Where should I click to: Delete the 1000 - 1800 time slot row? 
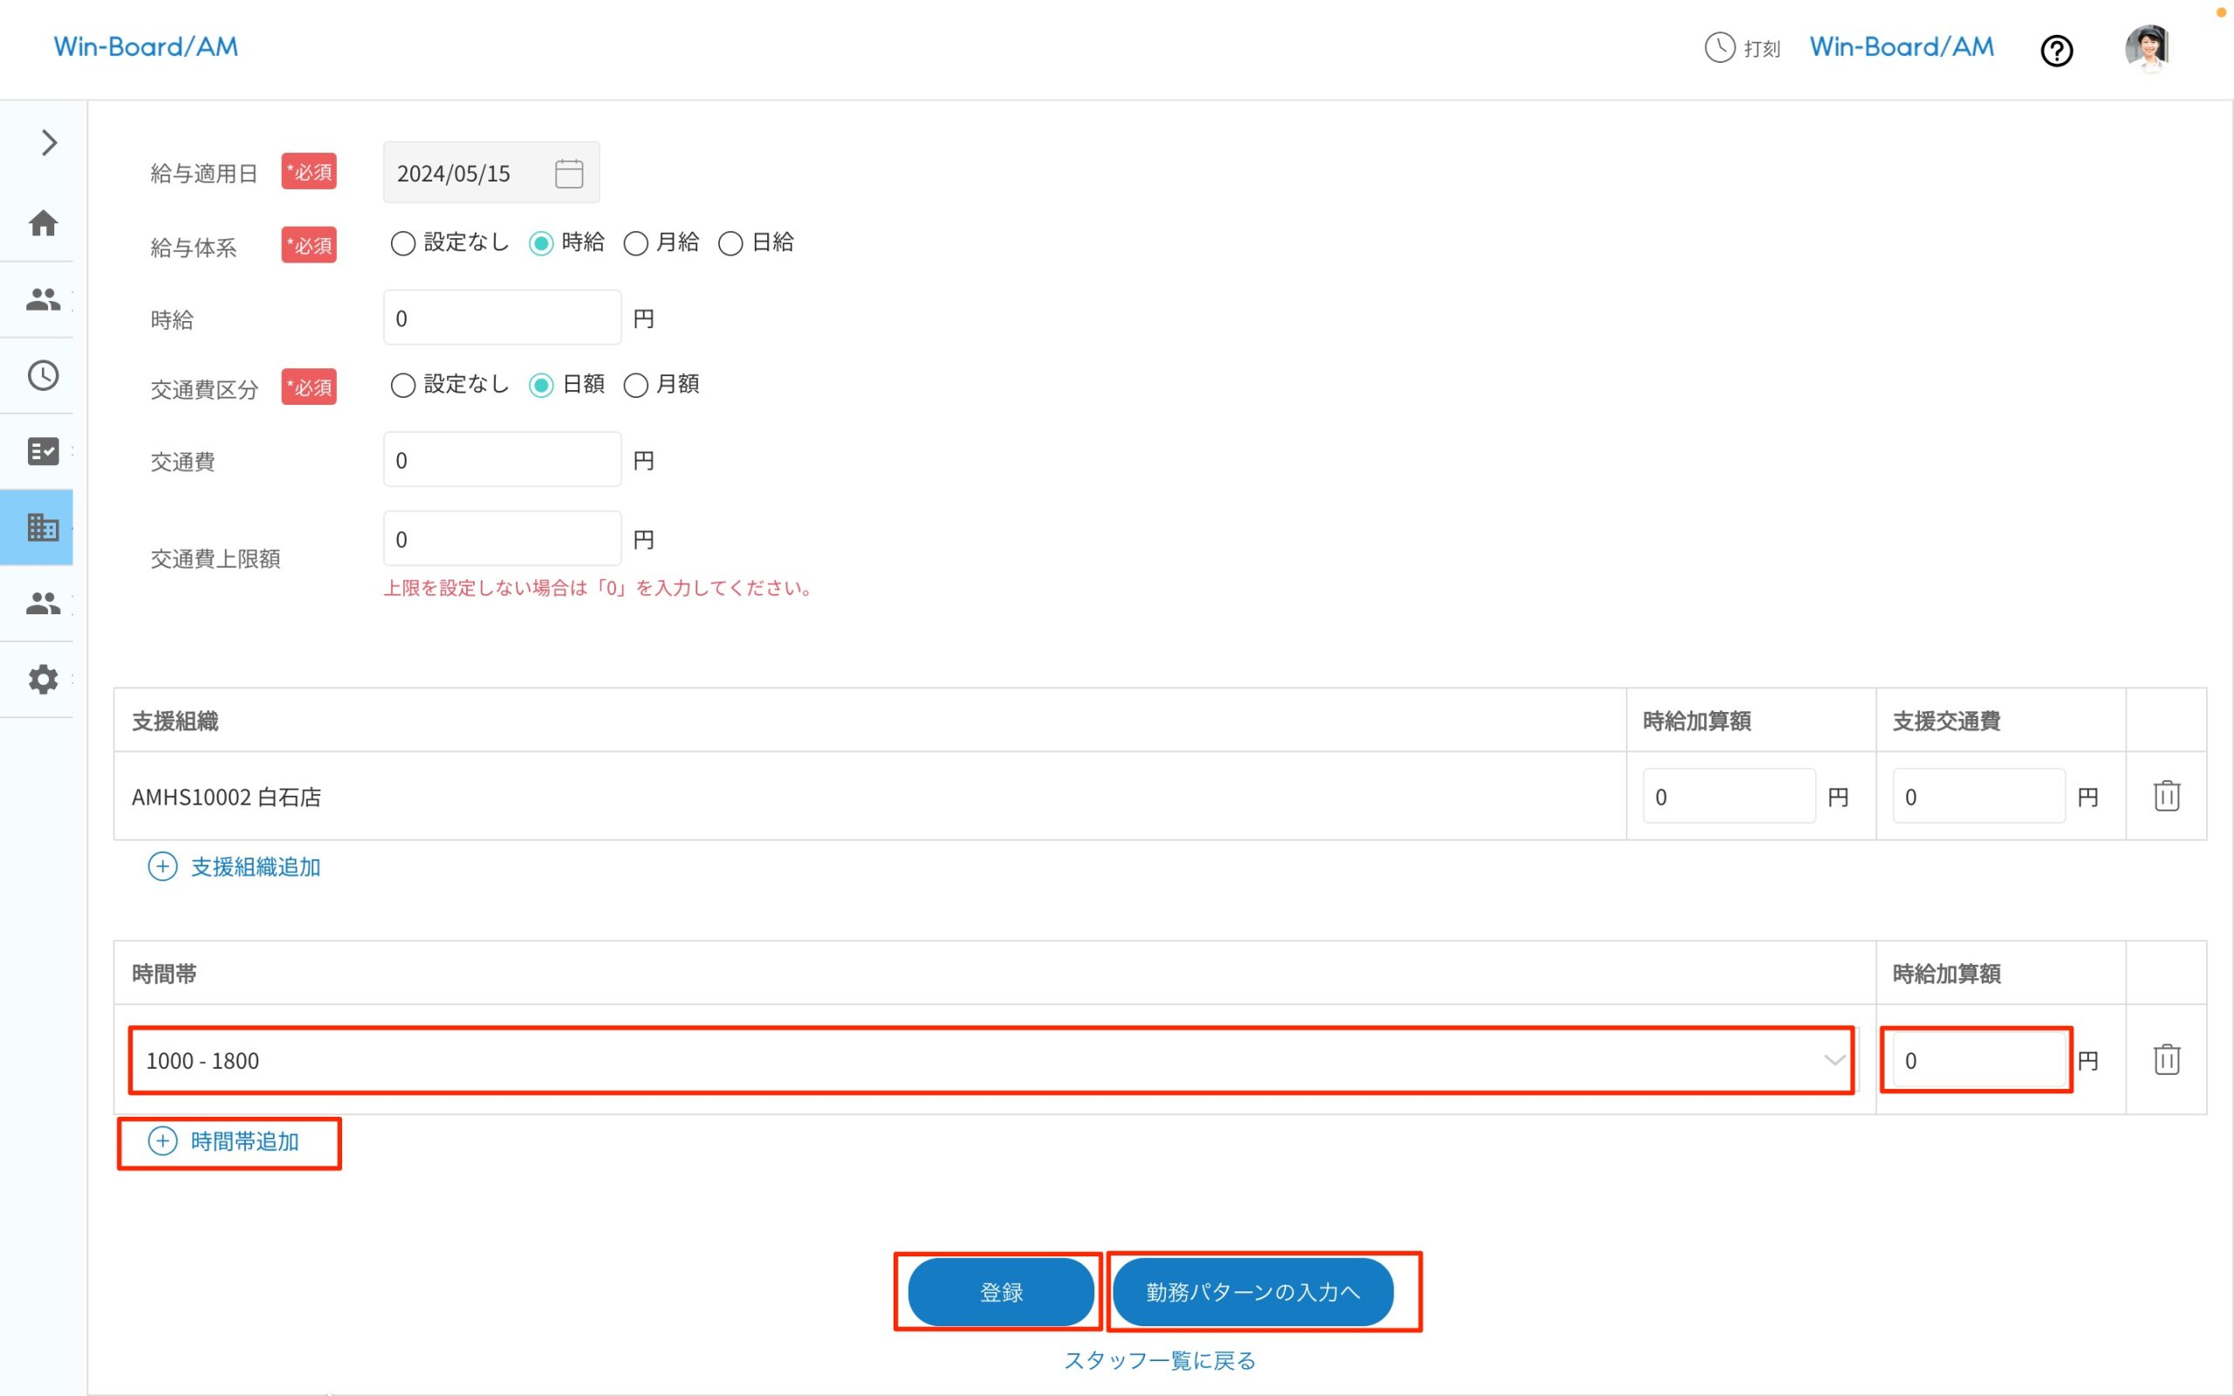[2166, 1059]
